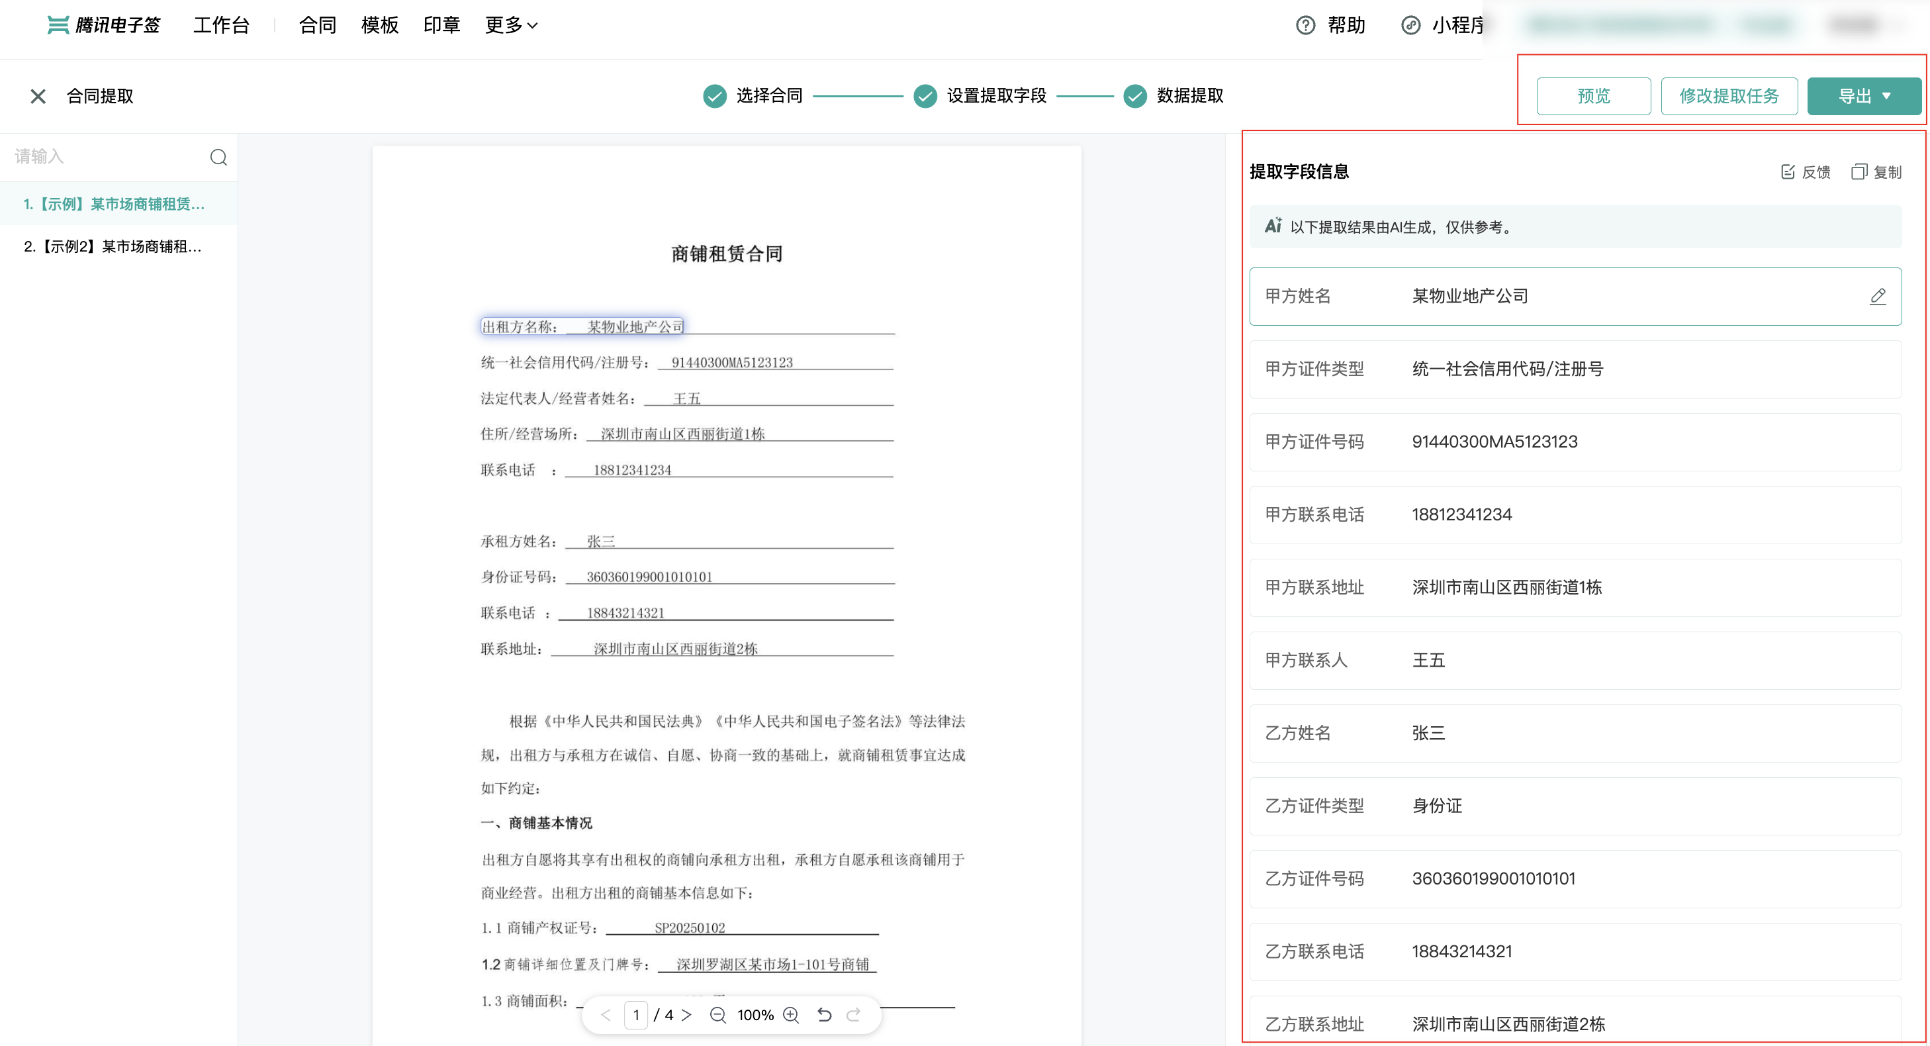
Task: Select the 乙方姓名 field row
Action: pyautogui.click(x=1576, y=733)
